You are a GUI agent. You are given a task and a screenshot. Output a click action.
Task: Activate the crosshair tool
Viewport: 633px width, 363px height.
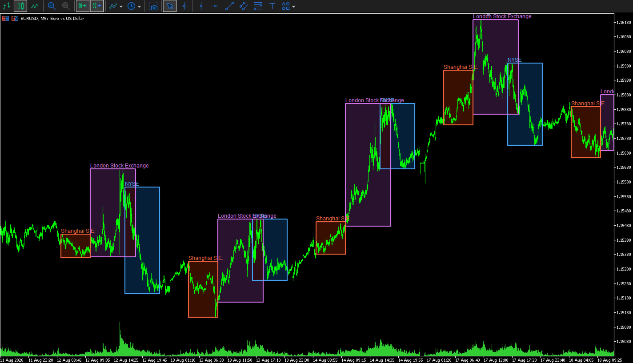coord(184,6)
